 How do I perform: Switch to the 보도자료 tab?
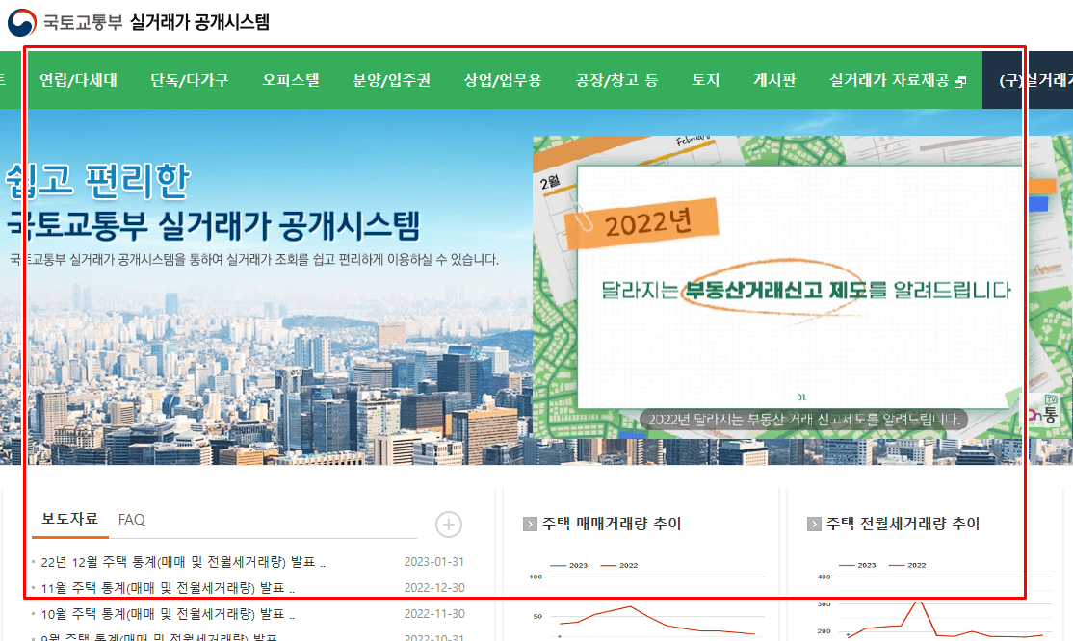(69, 519)
